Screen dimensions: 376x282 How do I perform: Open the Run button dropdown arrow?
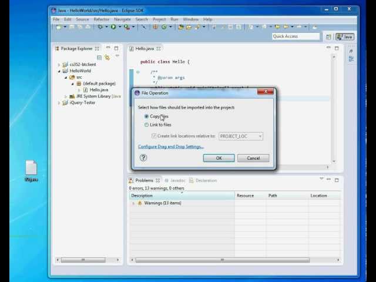point(120,27)
